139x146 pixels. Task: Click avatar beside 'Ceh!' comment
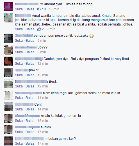pos(8,107)
